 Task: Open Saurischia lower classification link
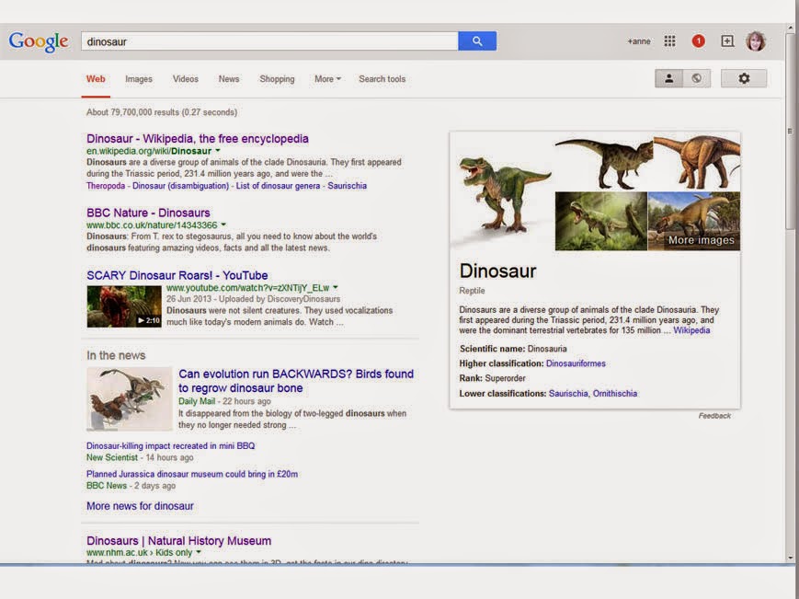(x=568, y=394)
